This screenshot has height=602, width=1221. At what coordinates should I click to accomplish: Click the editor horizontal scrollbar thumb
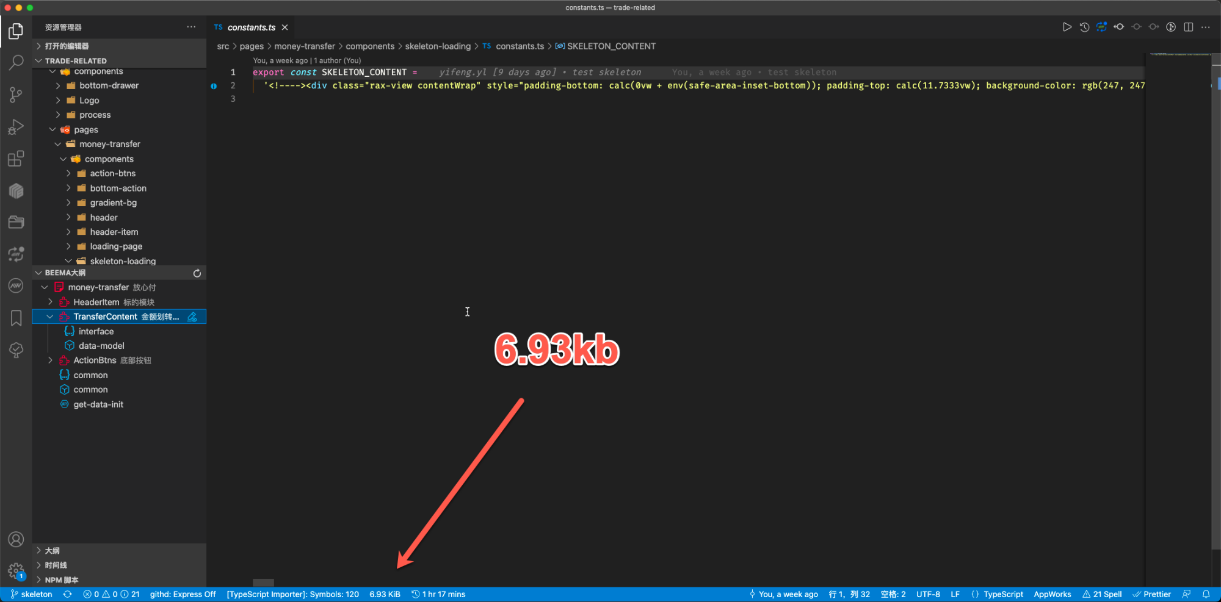pyautogui.click(x=263, y=582)
